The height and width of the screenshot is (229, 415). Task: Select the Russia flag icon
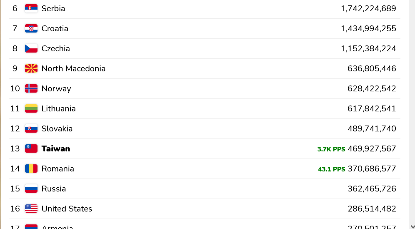point(31,189)
